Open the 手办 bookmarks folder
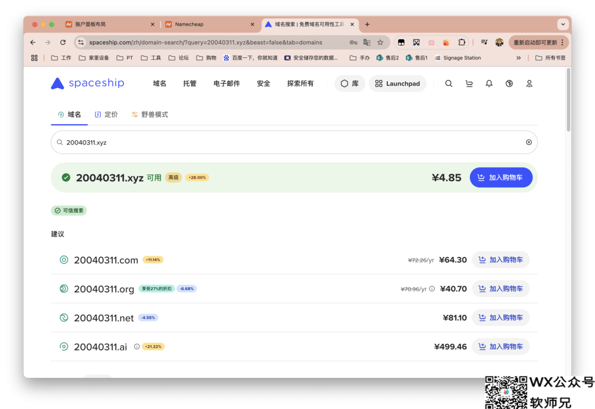This screenshot has height=409, width=595. click(360, 58)
